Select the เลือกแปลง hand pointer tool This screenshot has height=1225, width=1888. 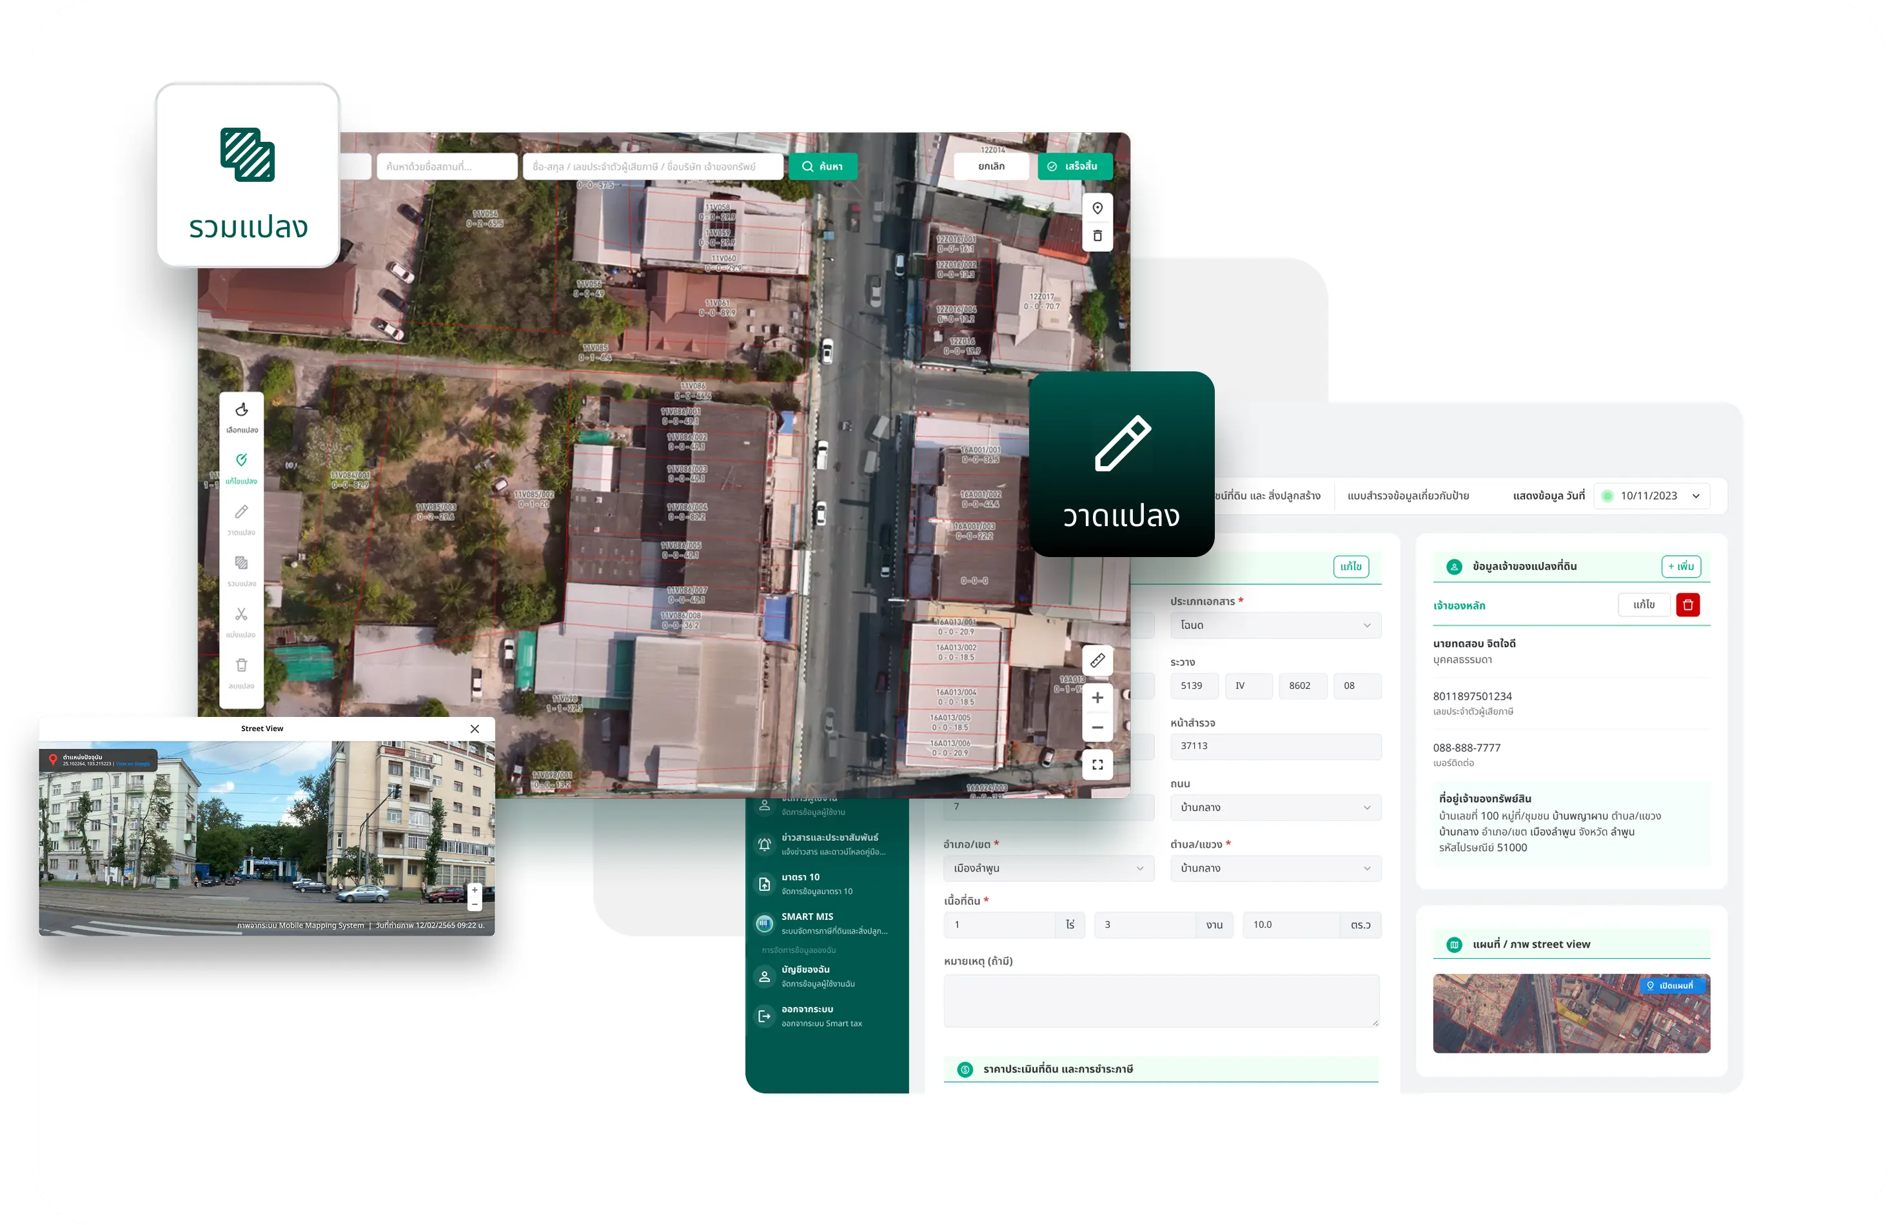[241, 416]
